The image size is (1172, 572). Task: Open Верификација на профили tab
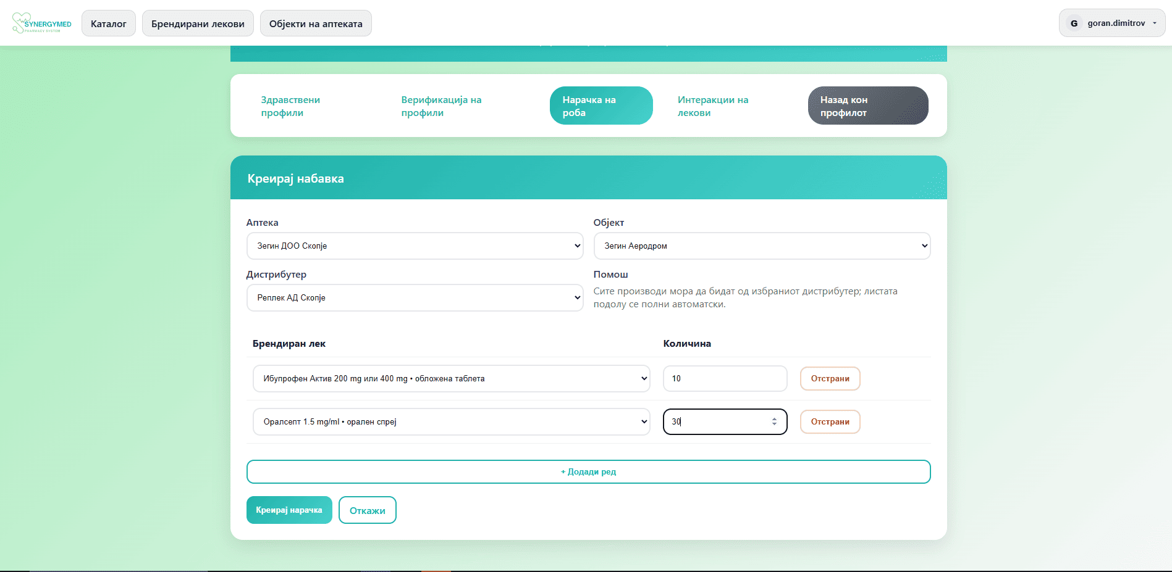tap(441, 106)
